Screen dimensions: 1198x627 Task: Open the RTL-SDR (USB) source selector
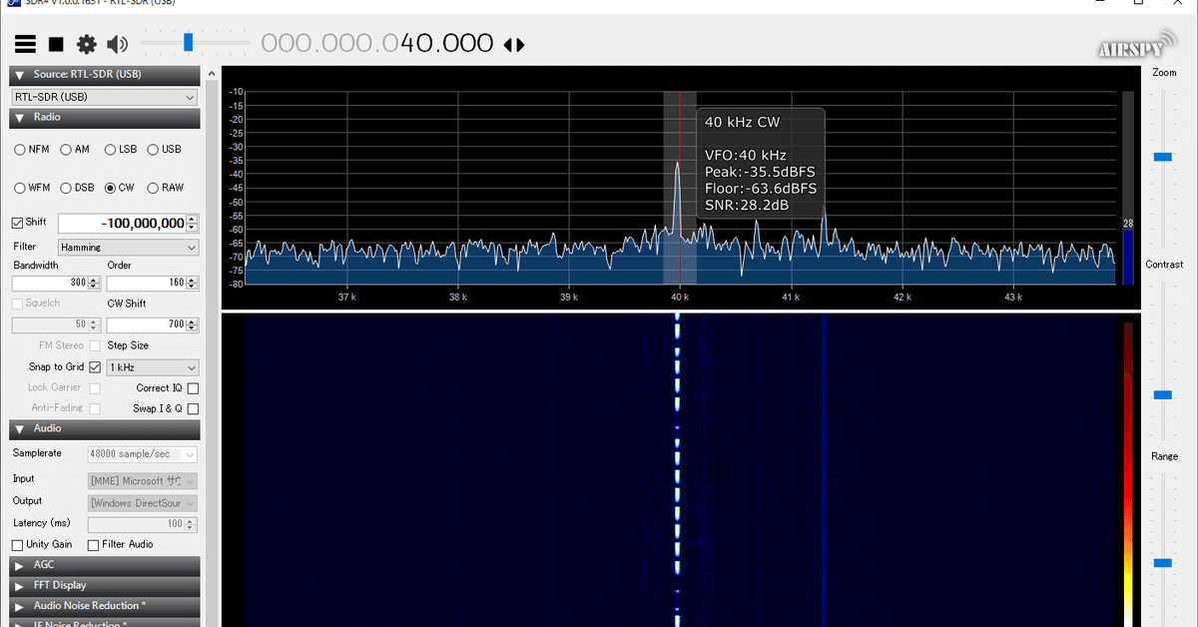(104, 96)
